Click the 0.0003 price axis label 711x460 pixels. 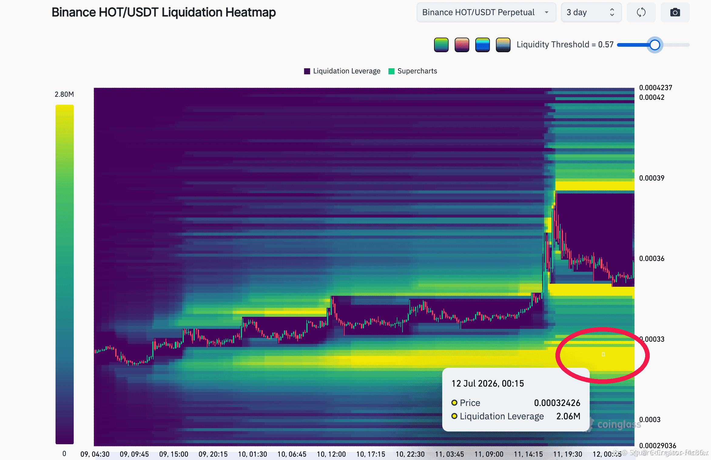click(650, 420)
